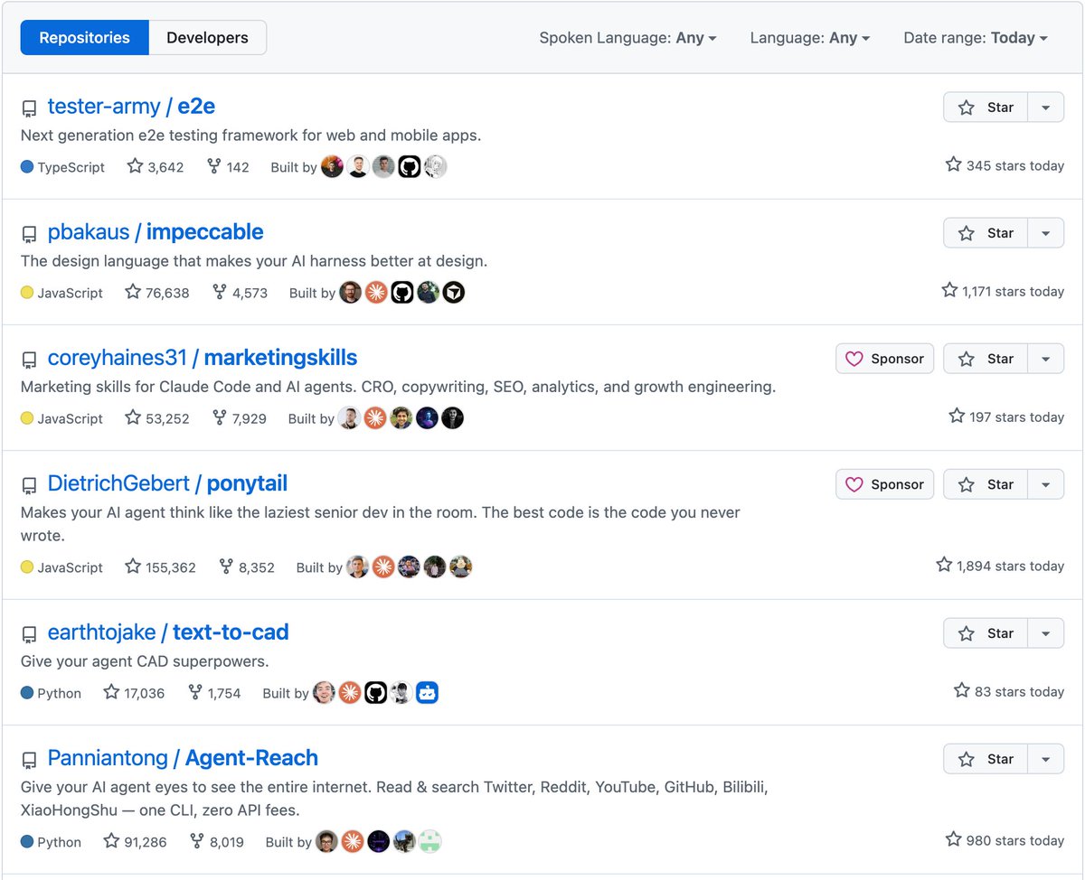Click Sponsor for DietrichGebert
Image resolution: width=1085 pixels, height=880 pixels.
[x=884, y=484]
